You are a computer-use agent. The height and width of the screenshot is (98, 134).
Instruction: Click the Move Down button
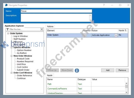(x=67, y=70)
